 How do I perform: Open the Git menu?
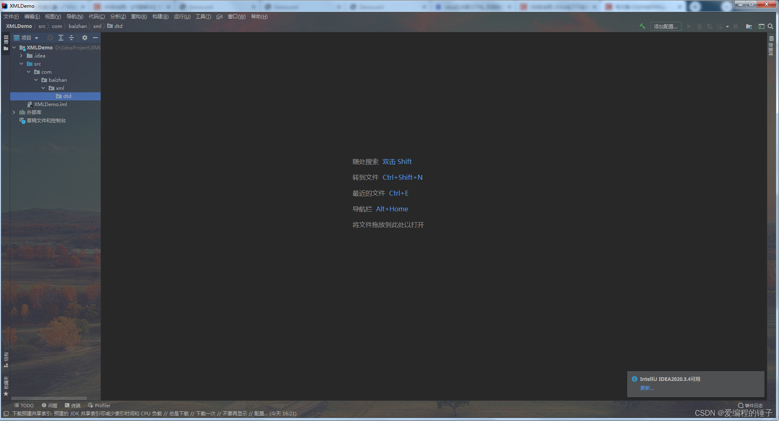pos(219,17)
